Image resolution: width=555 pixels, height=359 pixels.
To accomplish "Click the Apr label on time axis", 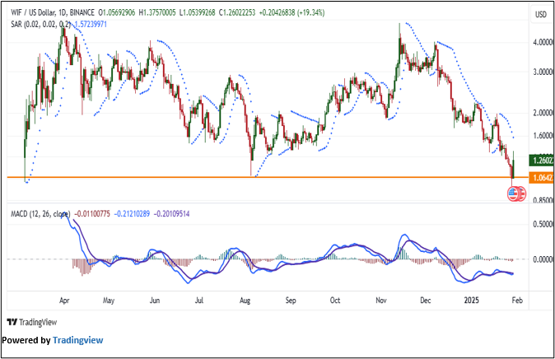I will click(x=64, y=301).
